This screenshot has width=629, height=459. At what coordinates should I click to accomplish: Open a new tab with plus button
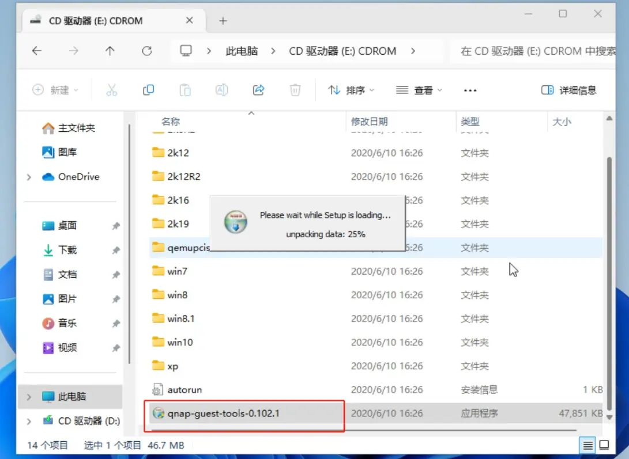coord(223,21)
